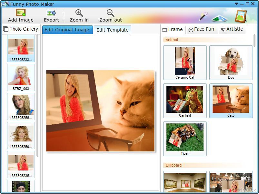The height and width of the screenshot is (194, 259).
Task: Choose the Dog frame template
Action: tap(231, 63)
